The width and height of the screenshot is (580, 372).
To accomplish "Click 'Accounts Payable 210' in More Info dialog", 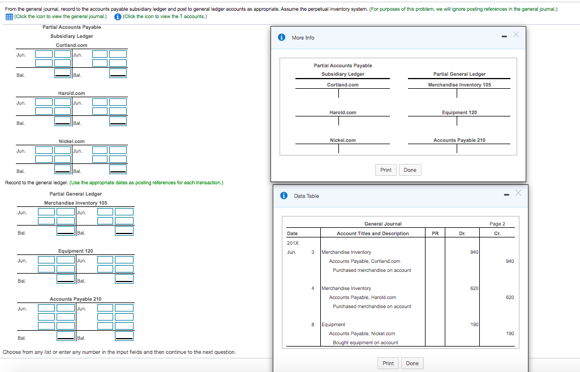I will (x=459, y=140).
